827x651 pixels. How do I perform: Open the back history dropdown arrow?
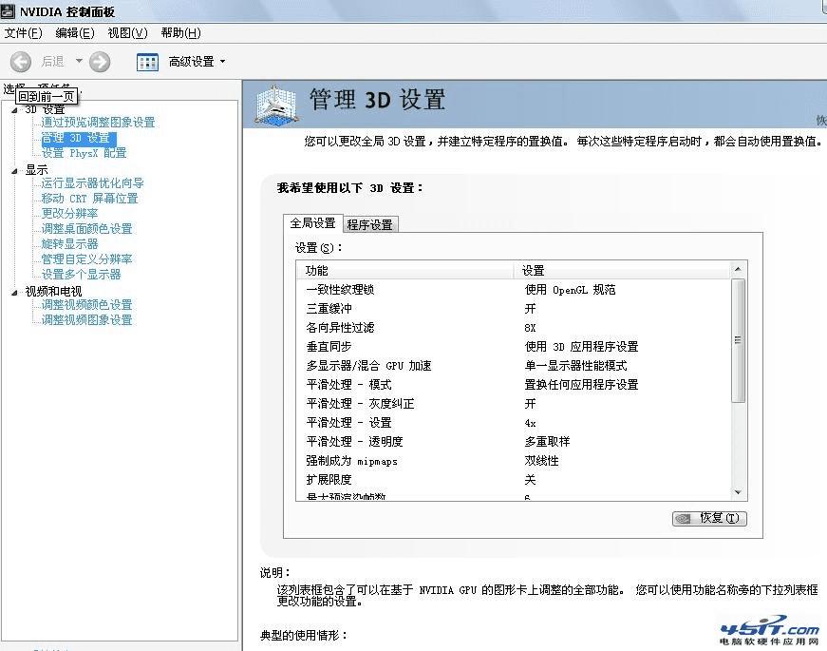tap(79, 61)
